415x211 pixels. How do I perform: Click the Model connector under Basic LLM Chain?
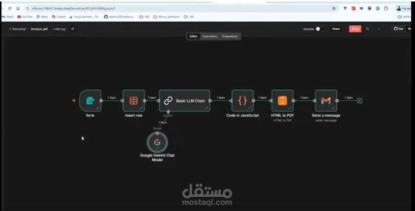pos(168,112)
